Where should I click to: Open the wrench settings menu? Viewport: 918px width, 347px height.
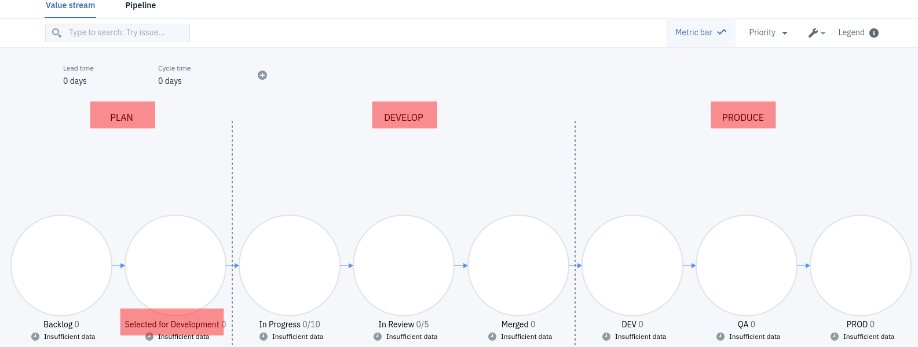click(816, 33)
